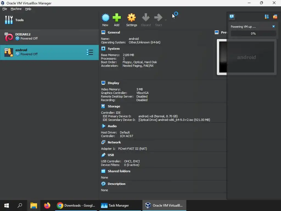The image size is (281, 211).
Task: Open the Machine menu
Action: [16, 9]
